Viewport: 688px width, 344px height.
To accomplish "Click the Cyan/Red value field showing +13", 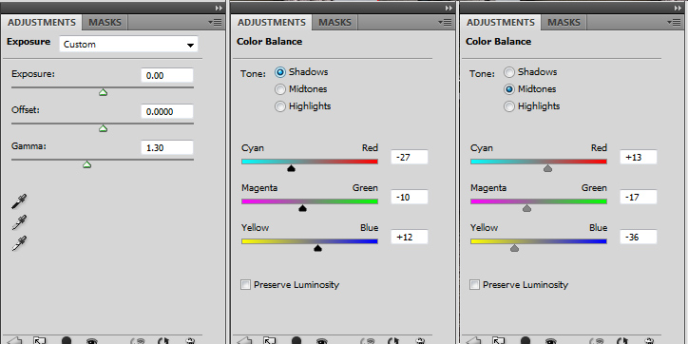I will point(639,157).
